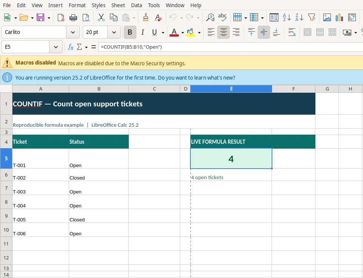Expand the Open recent files dropdown arrow
This screenshot has width=363, height=278.
click(x=32, y=18)
